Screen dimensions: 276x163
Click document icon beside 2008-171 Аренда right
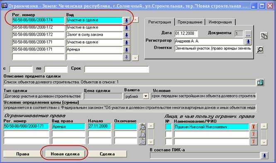point(142,127)
